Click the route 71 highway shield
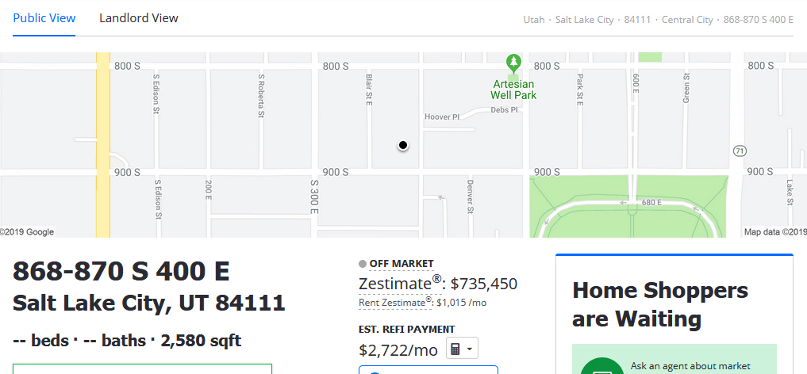This screenshot has height=374, width=807. (x=740, y=151)
